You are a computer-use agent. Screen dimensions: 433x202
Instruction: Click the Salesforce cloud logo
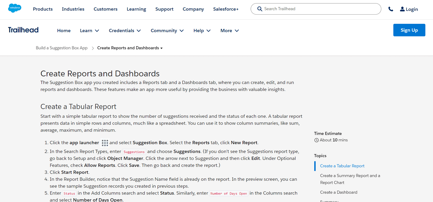coord(15,8)
